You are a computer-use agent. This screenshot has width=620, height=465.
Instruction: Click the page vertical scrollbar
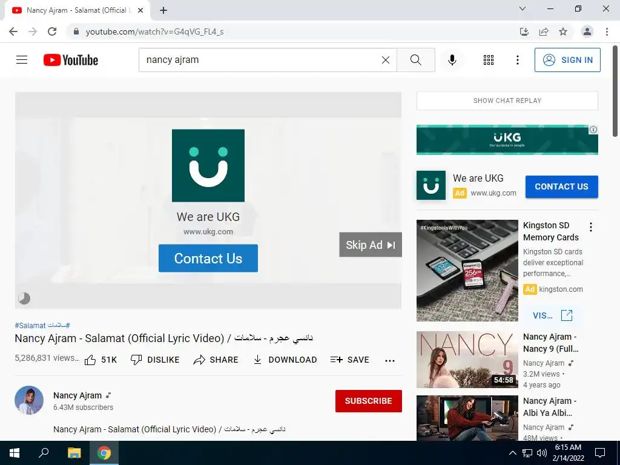pyautogui.click(x=615, y=91)
